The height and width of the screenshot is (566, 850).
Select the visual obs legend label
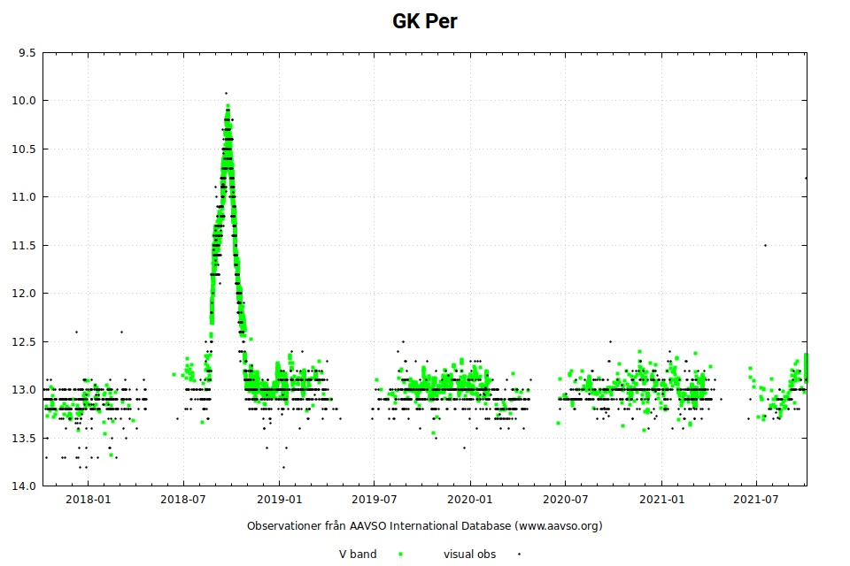point(469,555)
